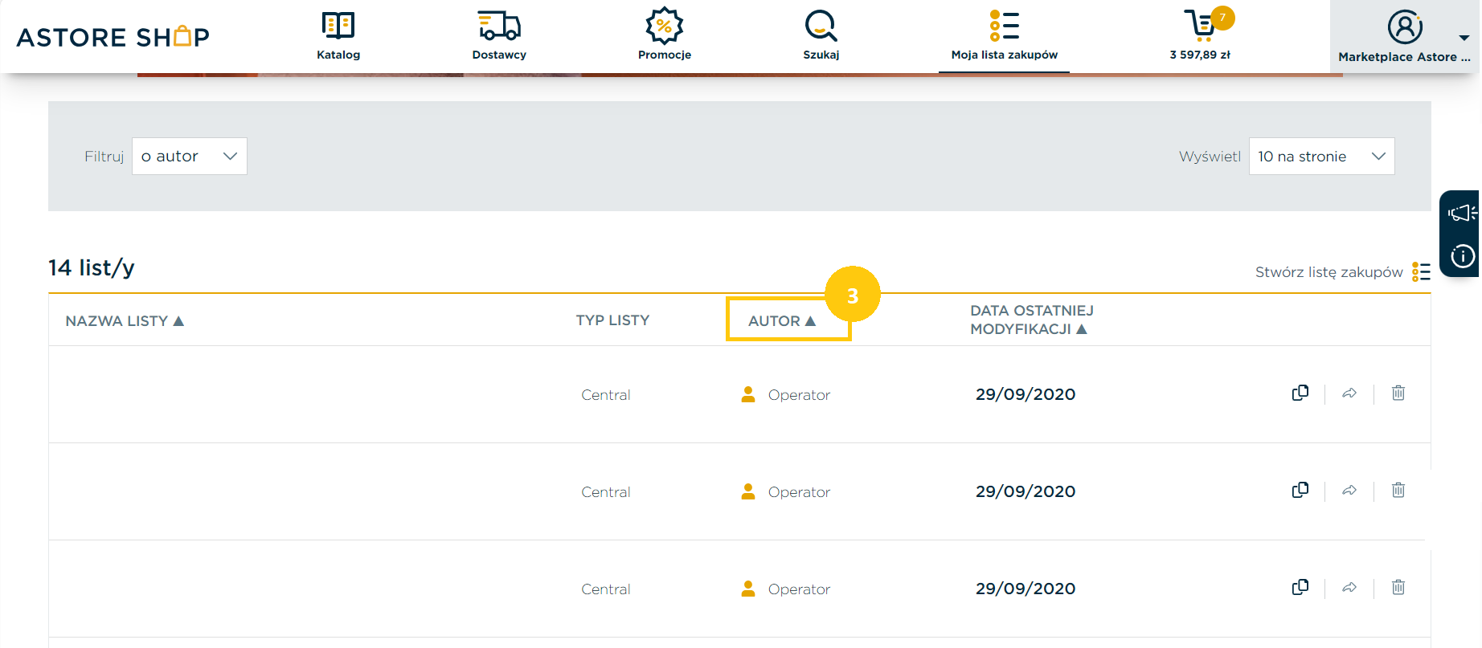Click the Astore Shop logo
The width and height of the screenshot is (1482, 648).
click(113, 37)
